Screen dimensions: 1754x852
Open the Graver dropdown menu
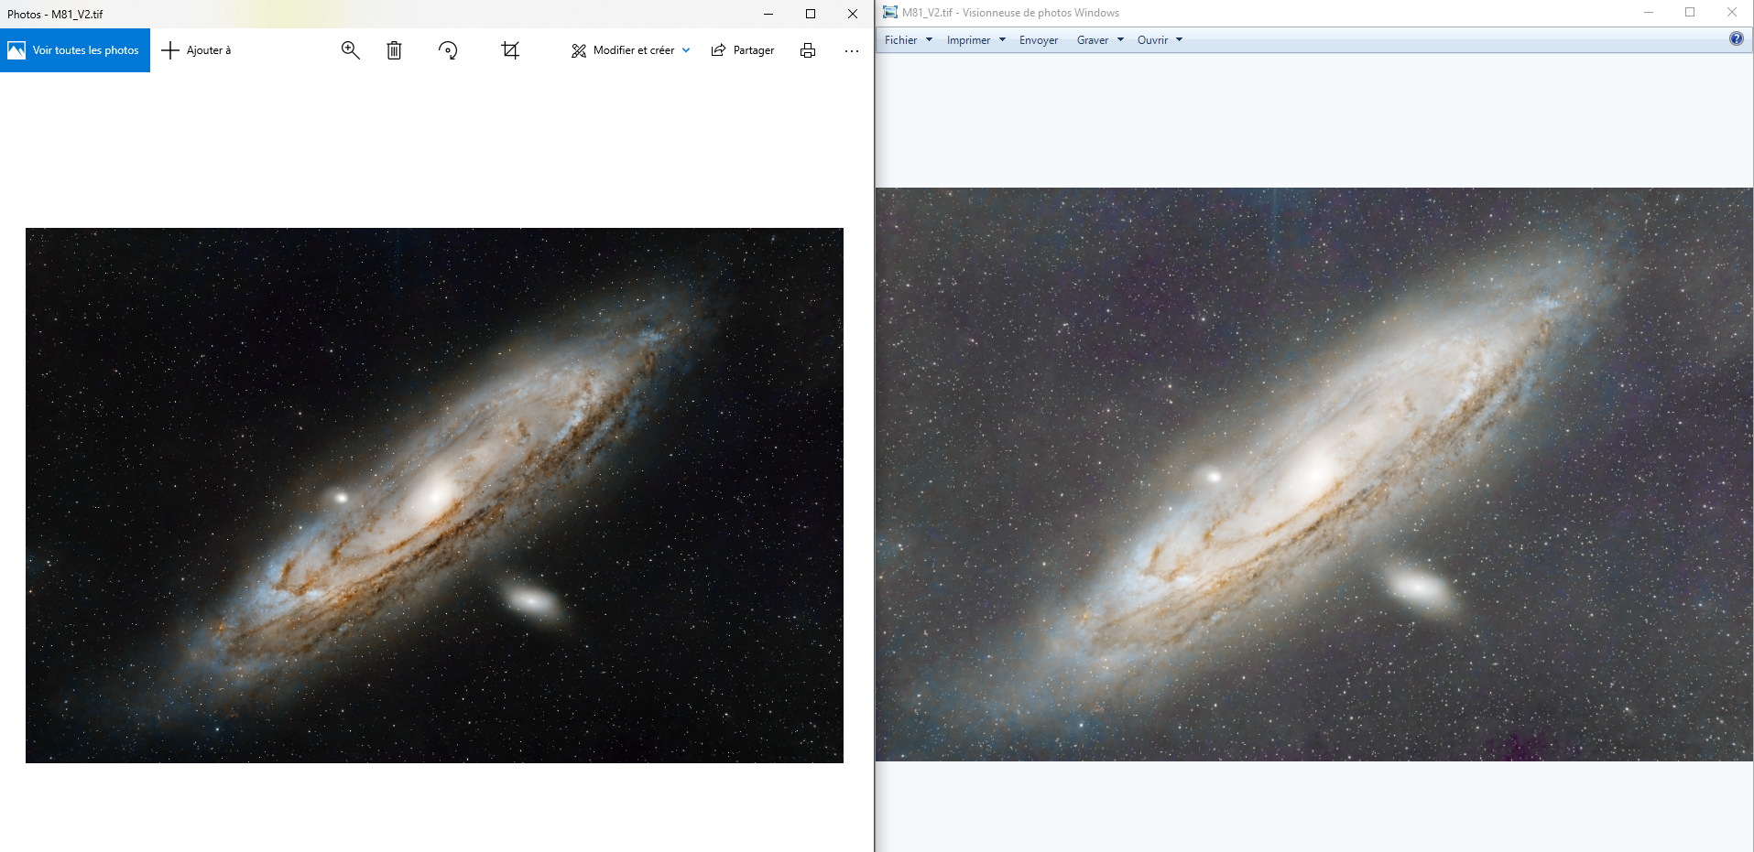pyautogui.click(x=1099, y=40)
